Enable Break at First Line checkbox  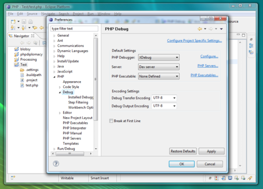point(111,121)
